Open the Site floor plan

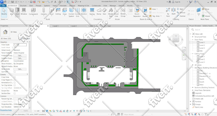pyautogui.click(x=201, y=51)
